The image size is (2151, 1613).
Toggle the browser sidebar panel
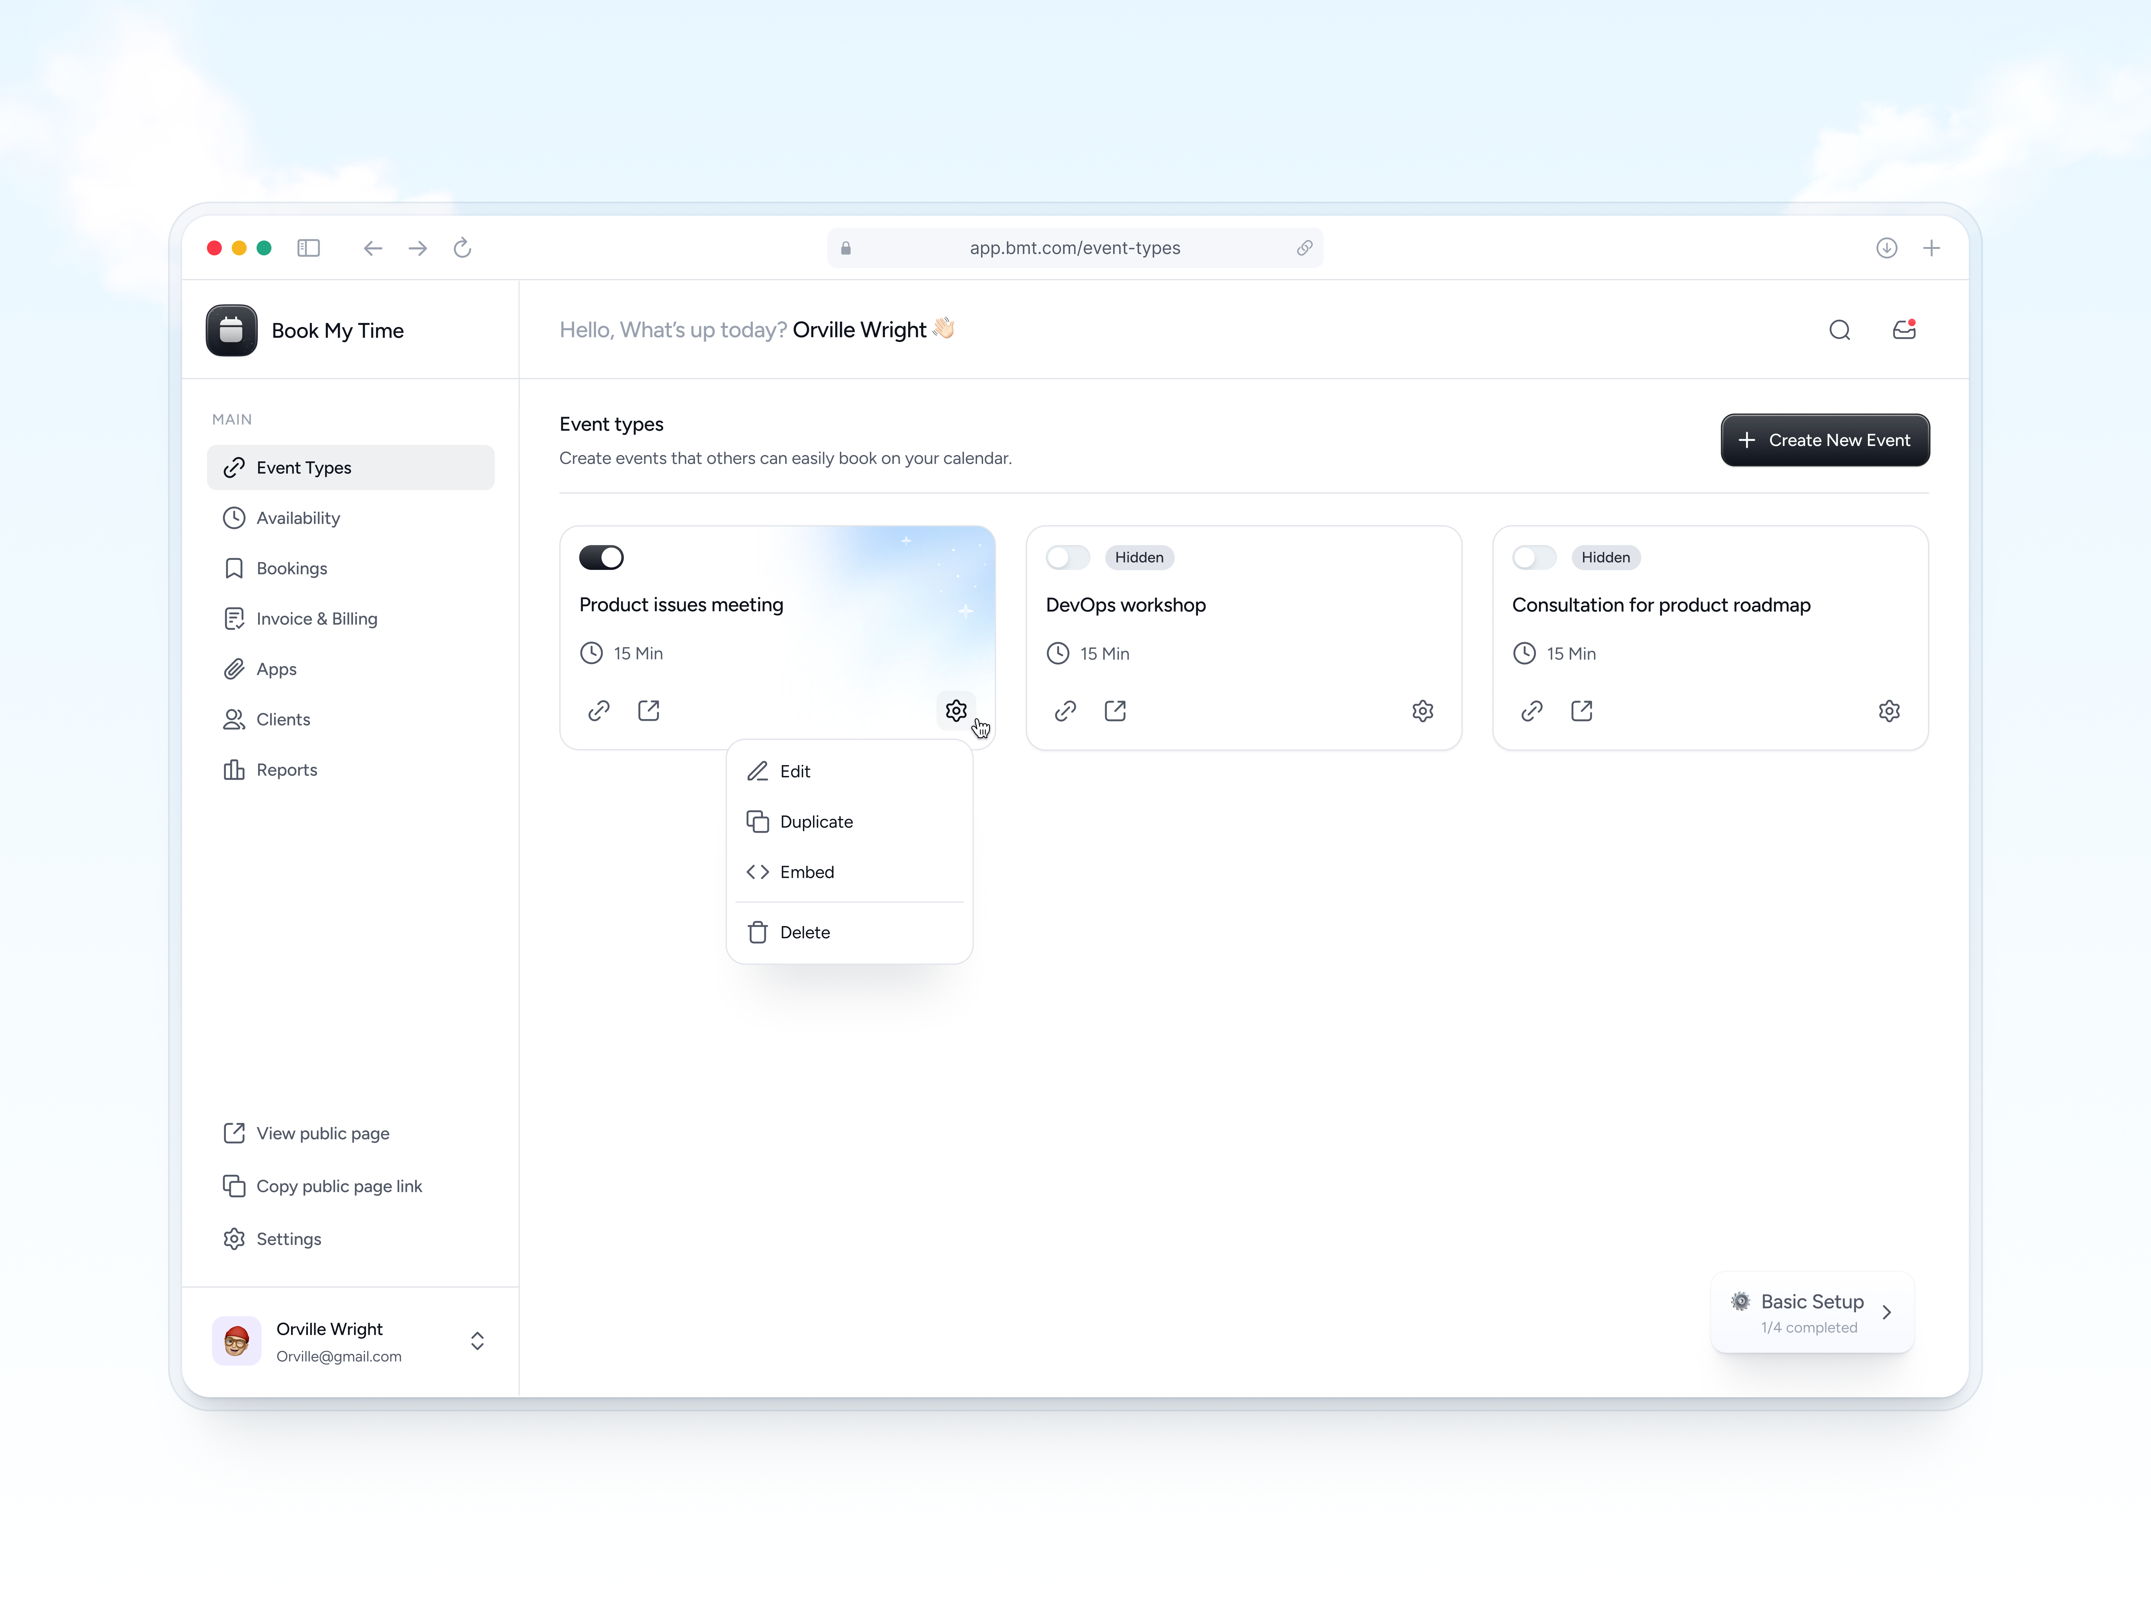[308, 248]
